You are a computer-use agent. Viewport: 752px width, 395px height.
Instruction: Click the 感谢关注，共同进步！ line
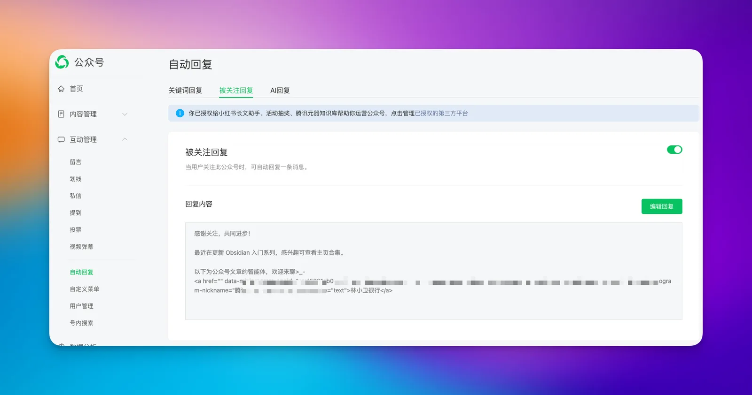(x=223, y=234)
